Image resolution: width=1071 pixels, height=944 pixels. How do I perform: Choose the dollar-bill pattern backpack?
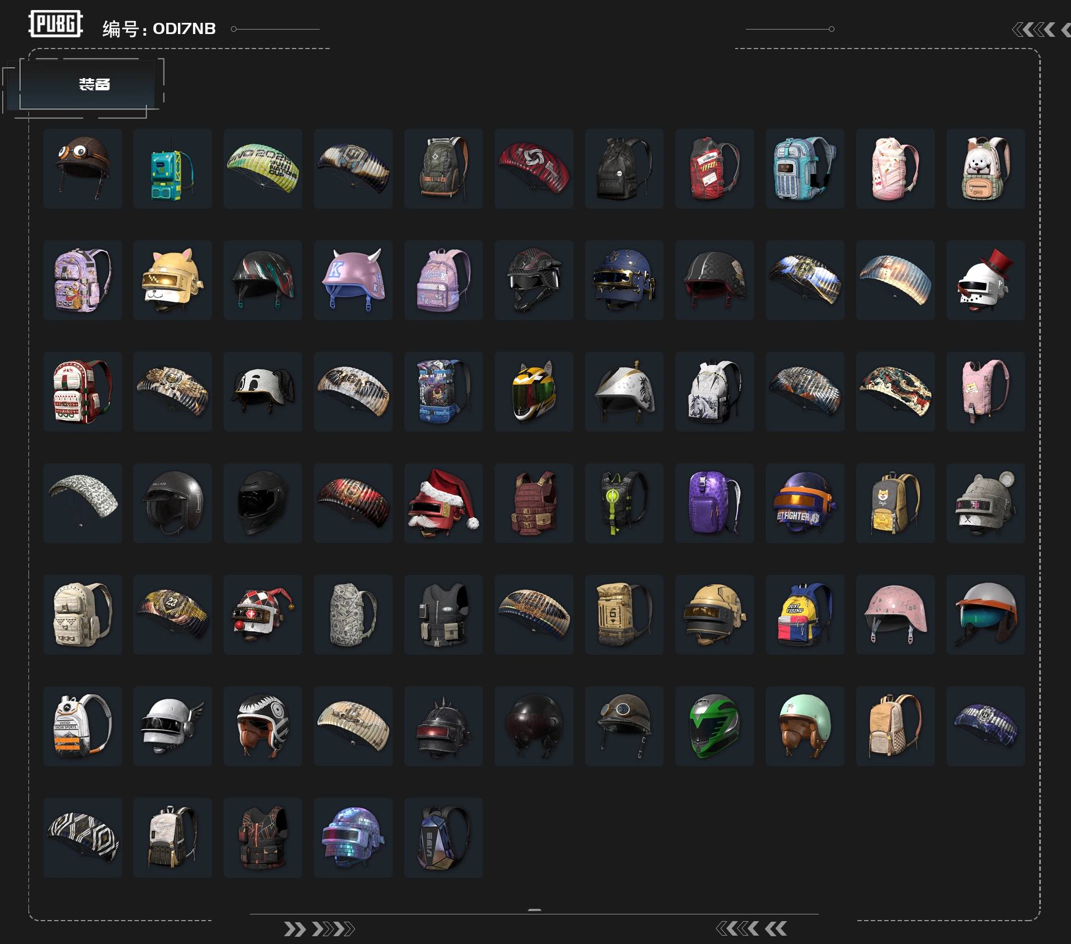[x=353, y=614]
